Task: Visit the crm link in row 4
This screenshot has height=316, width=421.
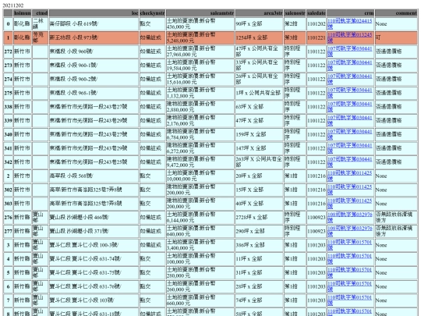Action: [350, 259]
